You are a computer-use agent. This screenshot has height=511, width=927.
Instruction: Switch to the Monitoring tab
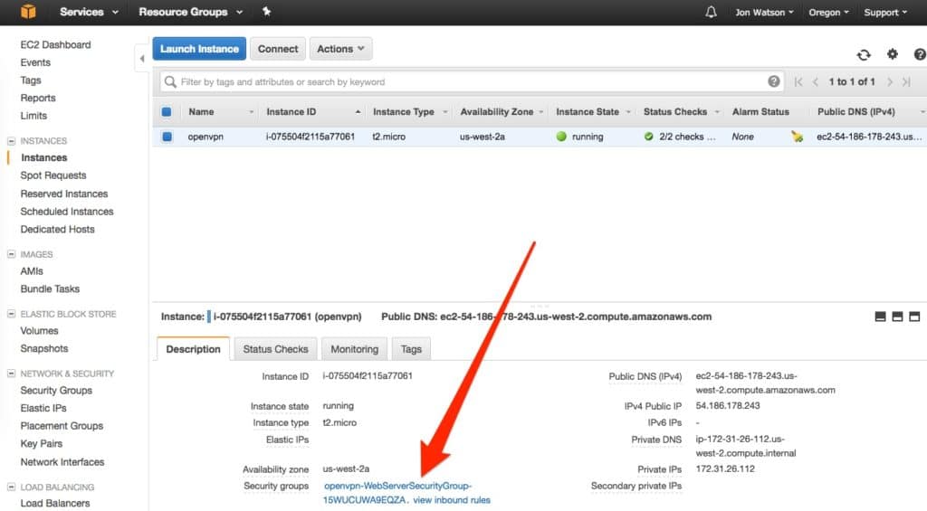coord(354,349)
